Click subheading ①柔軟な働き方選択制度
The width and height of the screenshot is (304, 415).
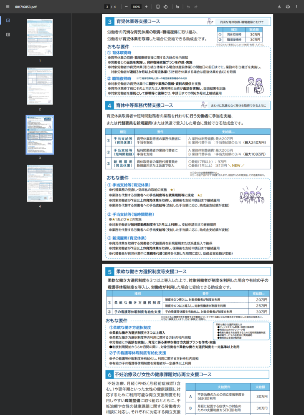tap(130, 327)
